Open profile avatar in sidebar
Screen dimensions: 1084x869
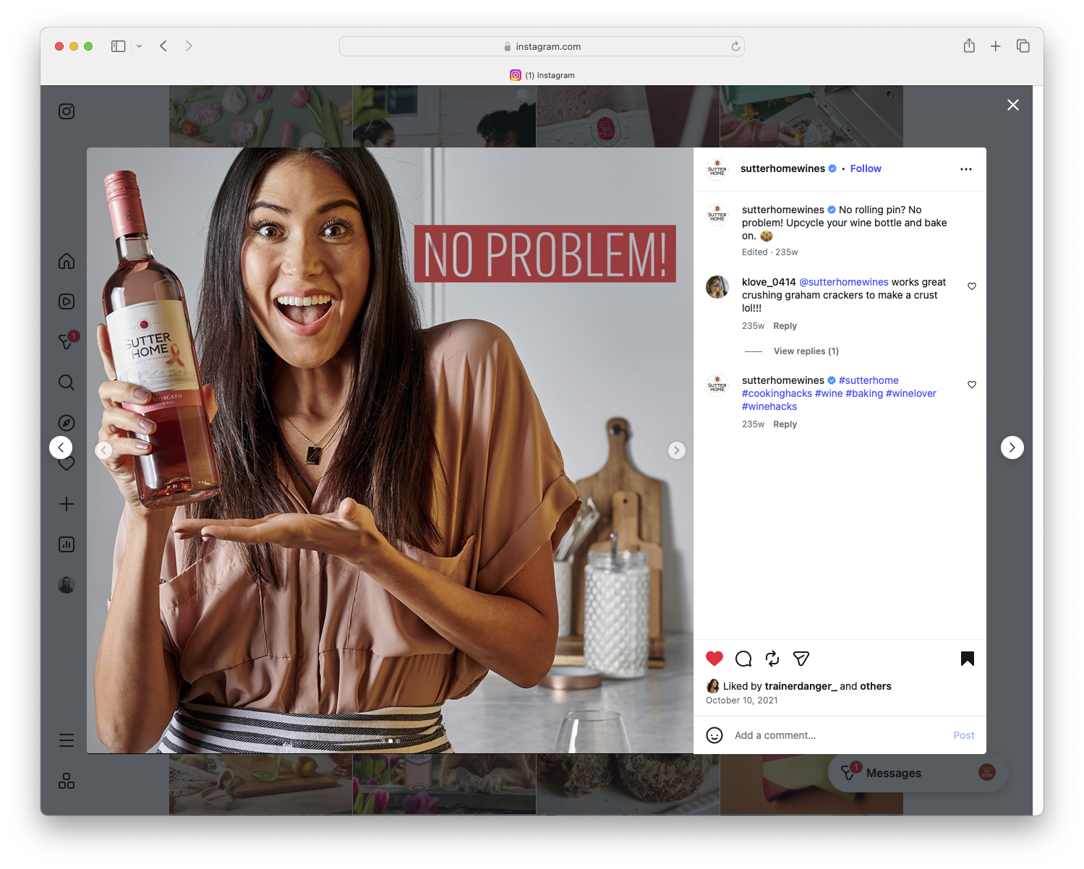click(x=67, y=585)
